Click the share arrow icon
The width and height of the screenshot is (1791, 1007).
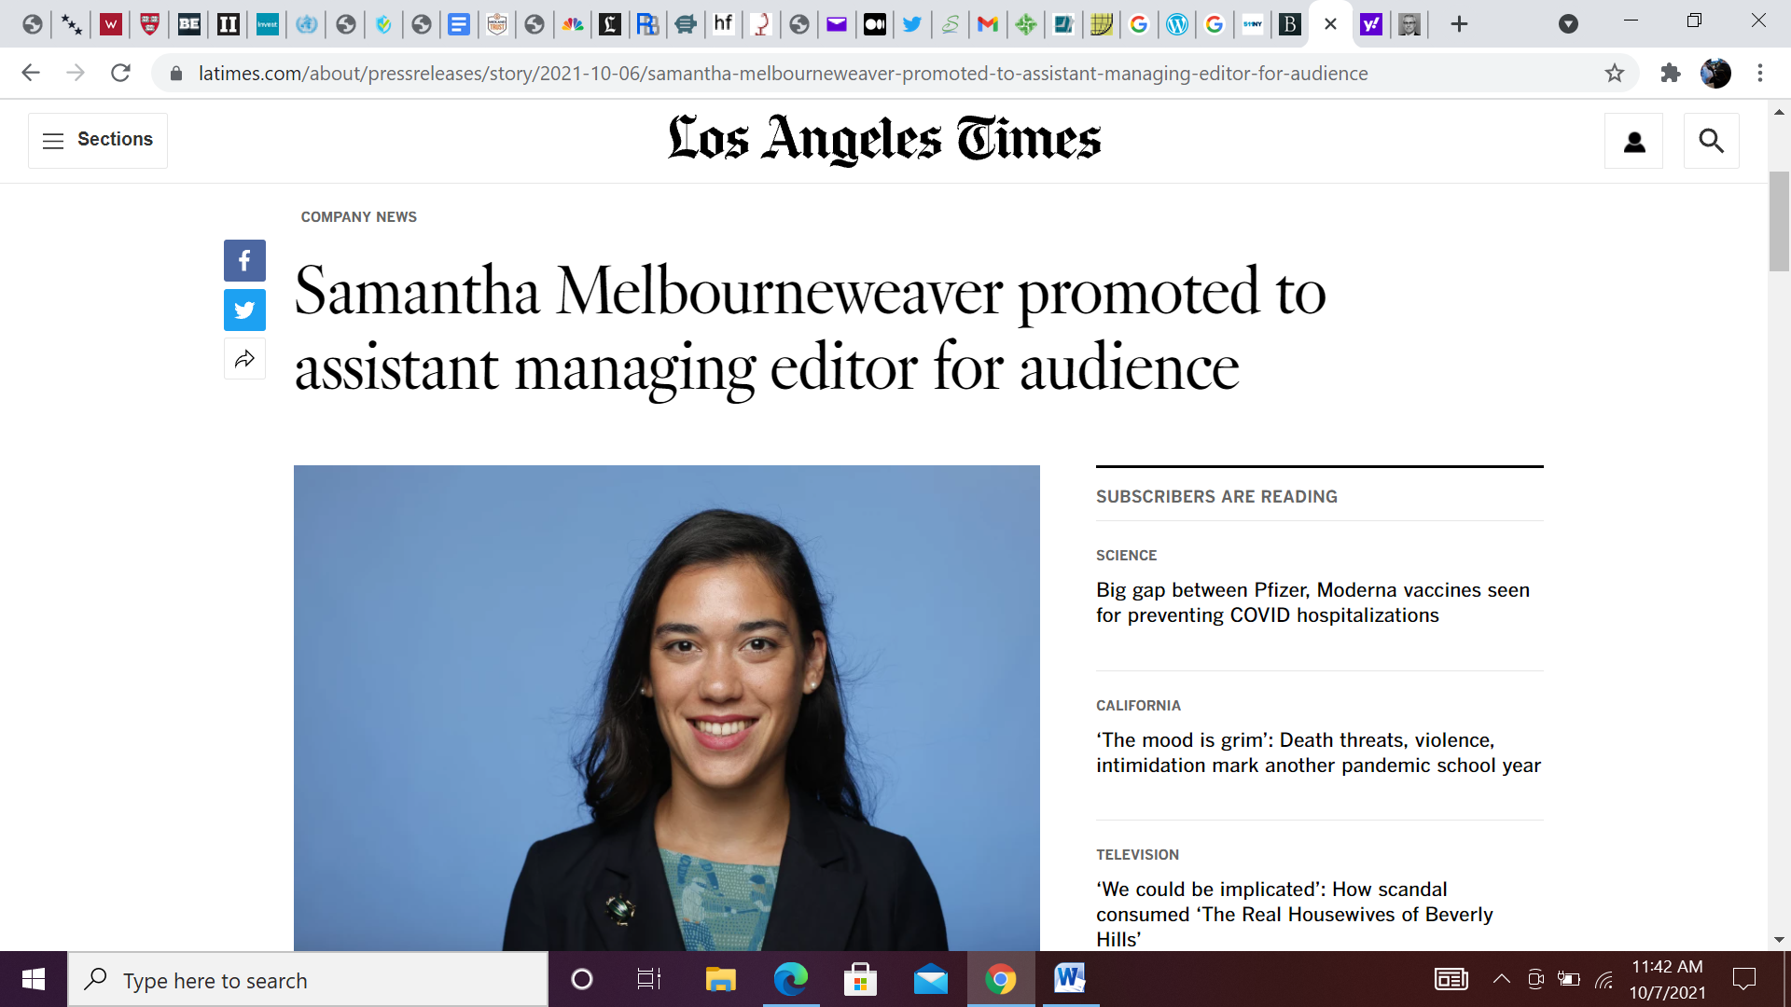[x=244, y=359]
